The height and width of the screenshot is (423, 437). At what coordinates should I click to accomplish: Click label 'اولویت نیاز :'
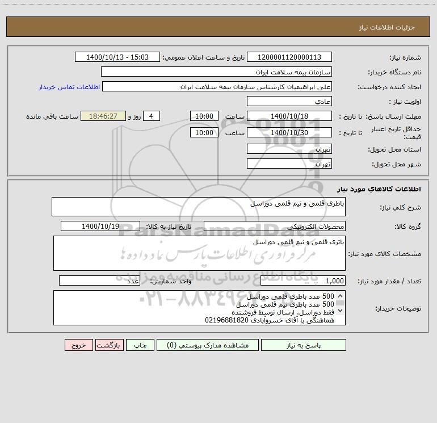coord(405,102)
